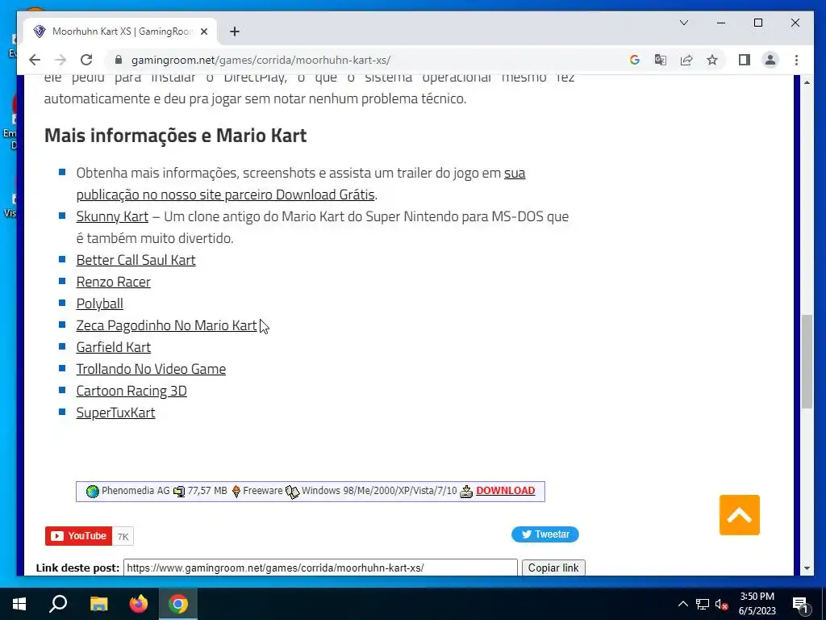
Task: Click the muted volume tray icon
Action: 722,604
